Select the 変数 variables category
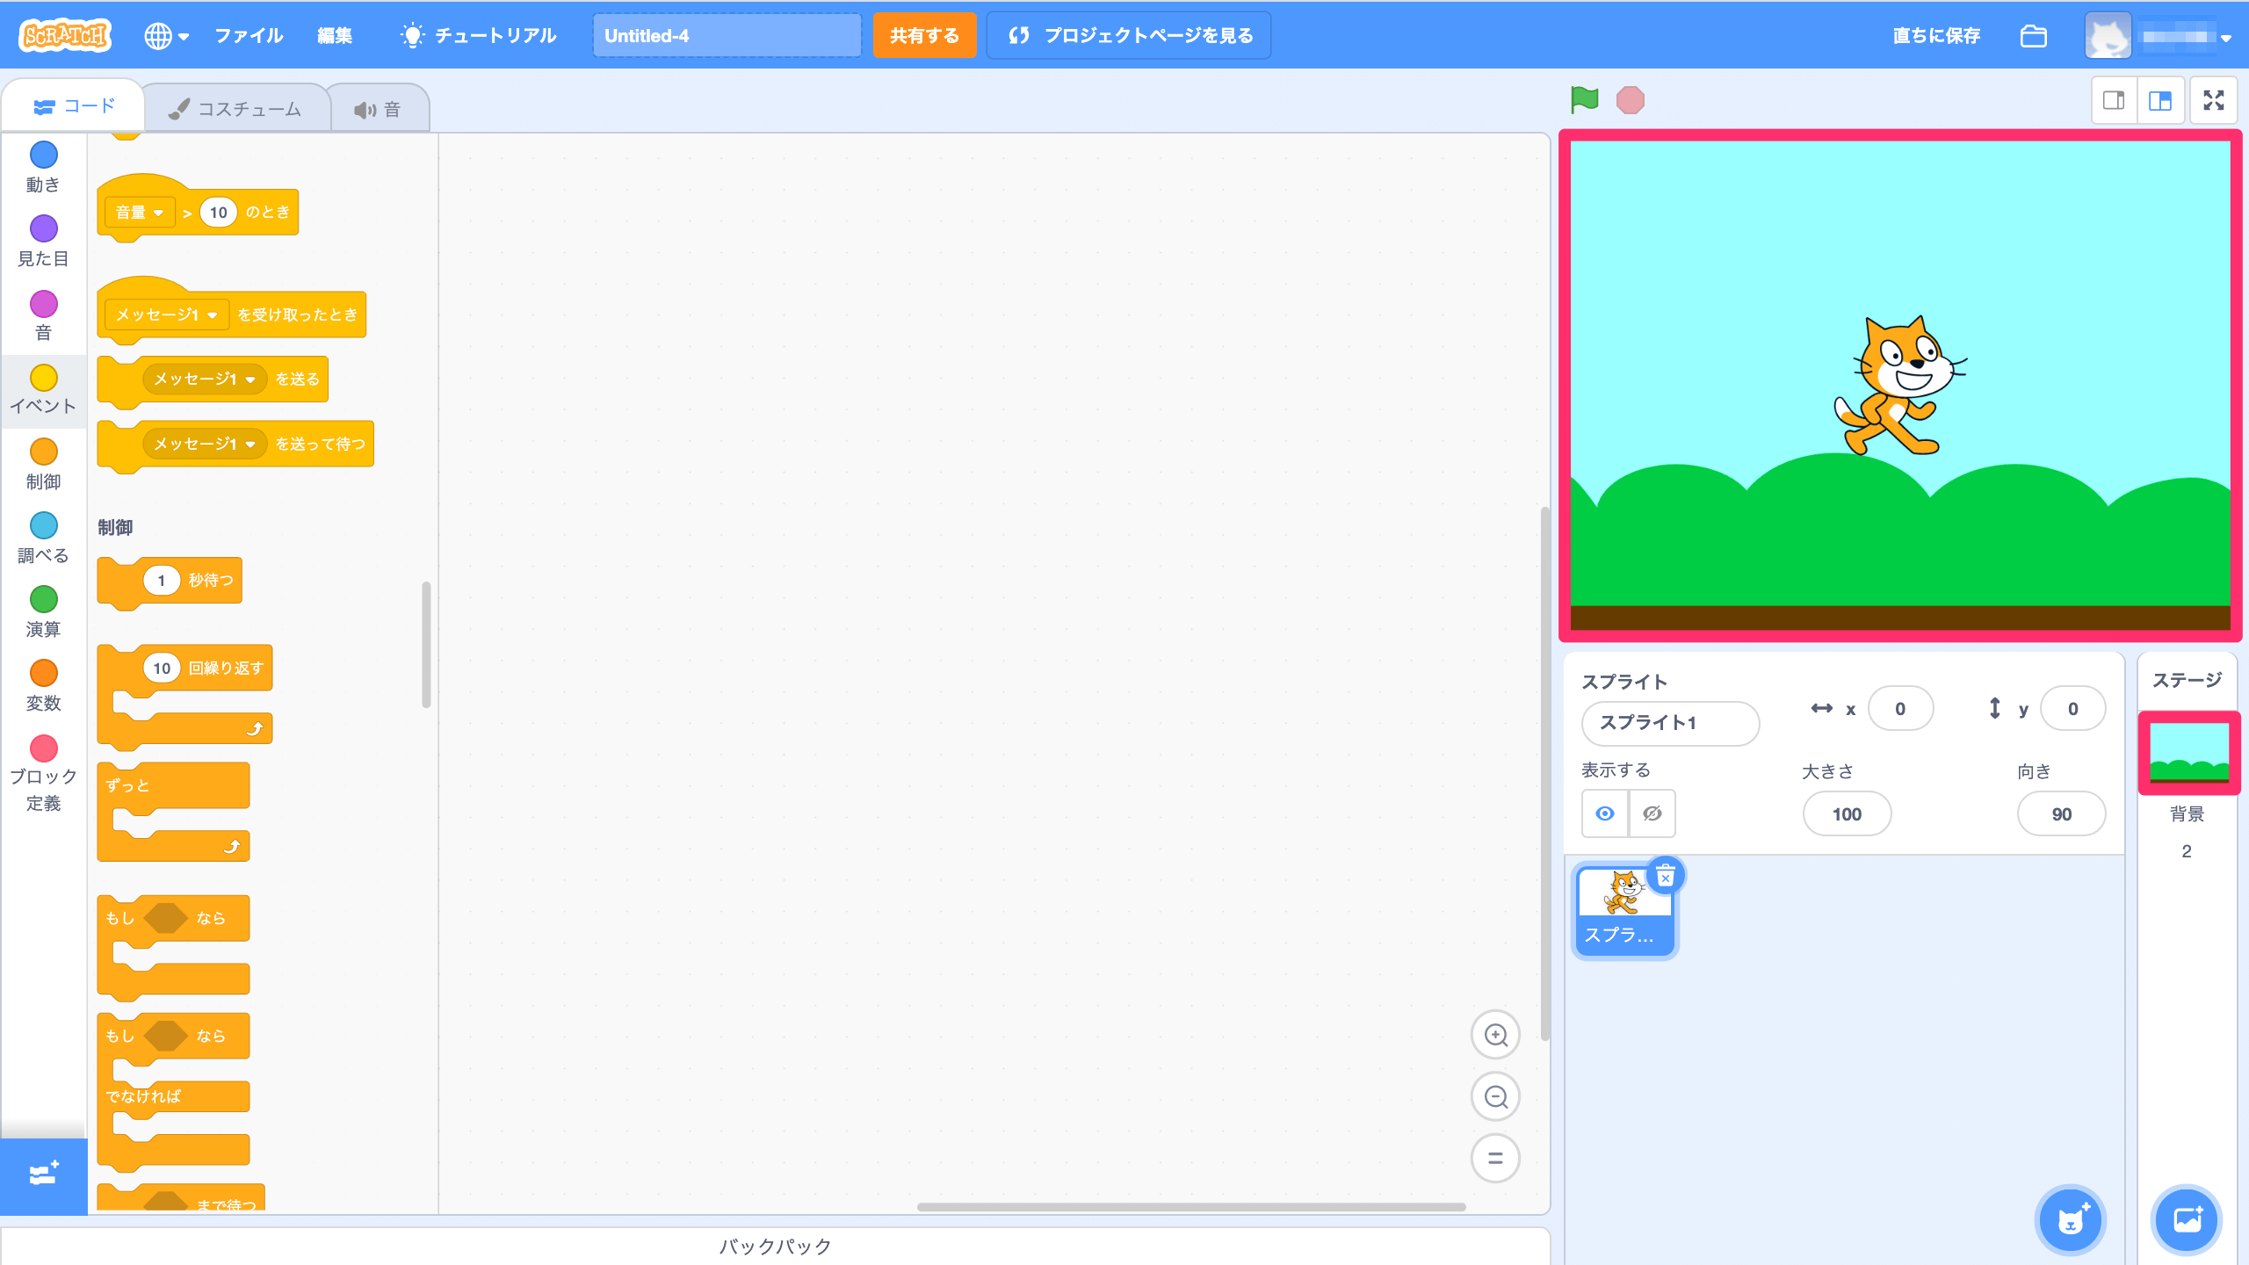 (x=43, y=686)
